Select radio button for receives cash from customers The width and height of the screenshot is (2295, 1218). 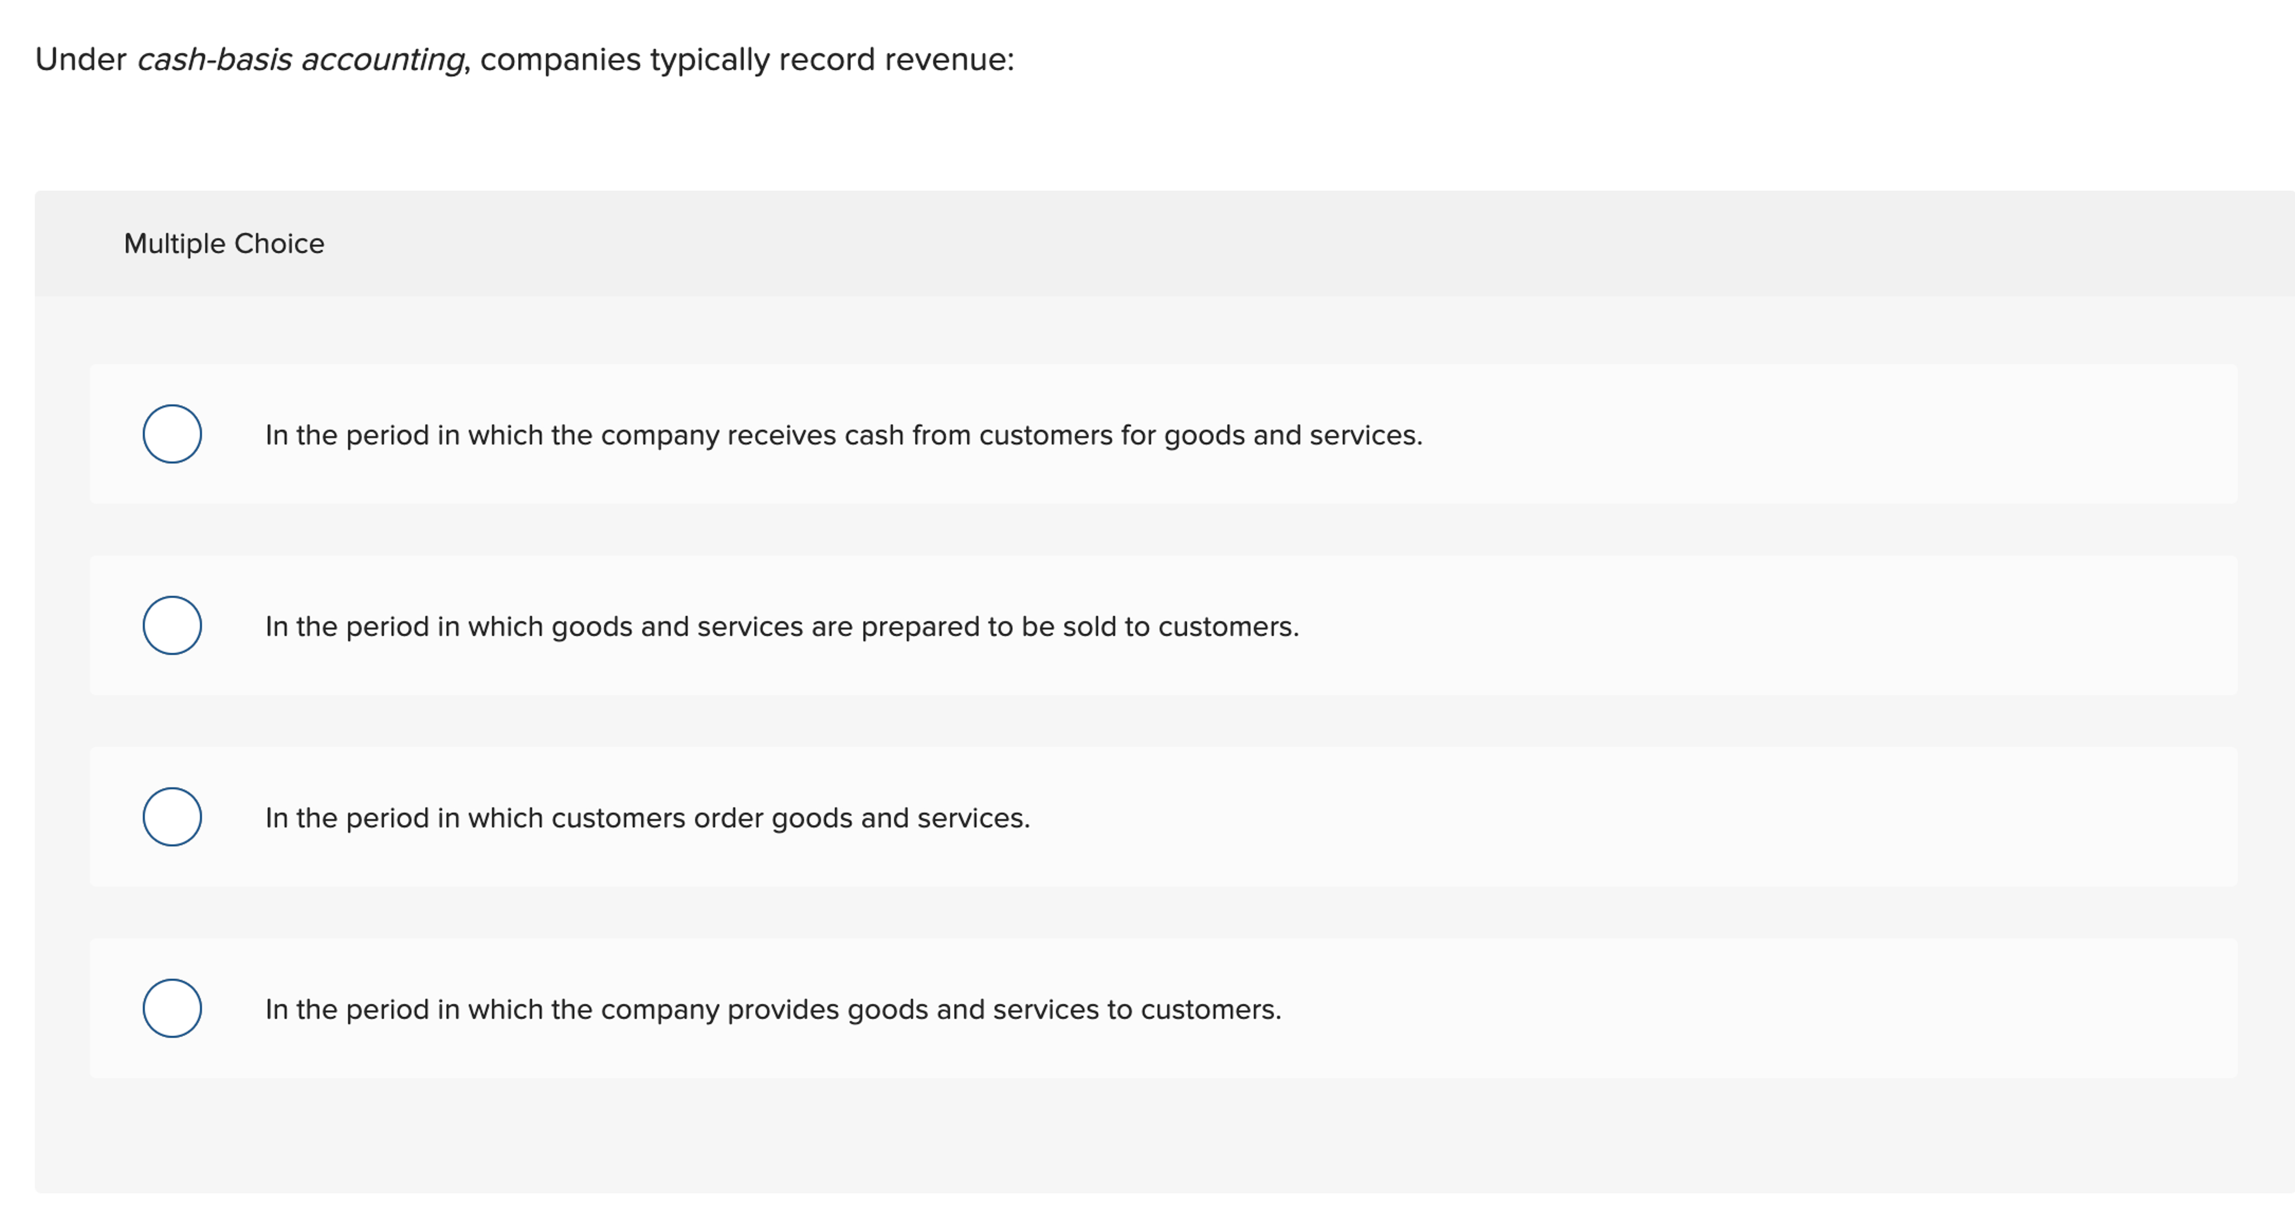pyautogui.click(x=172, y=434)
